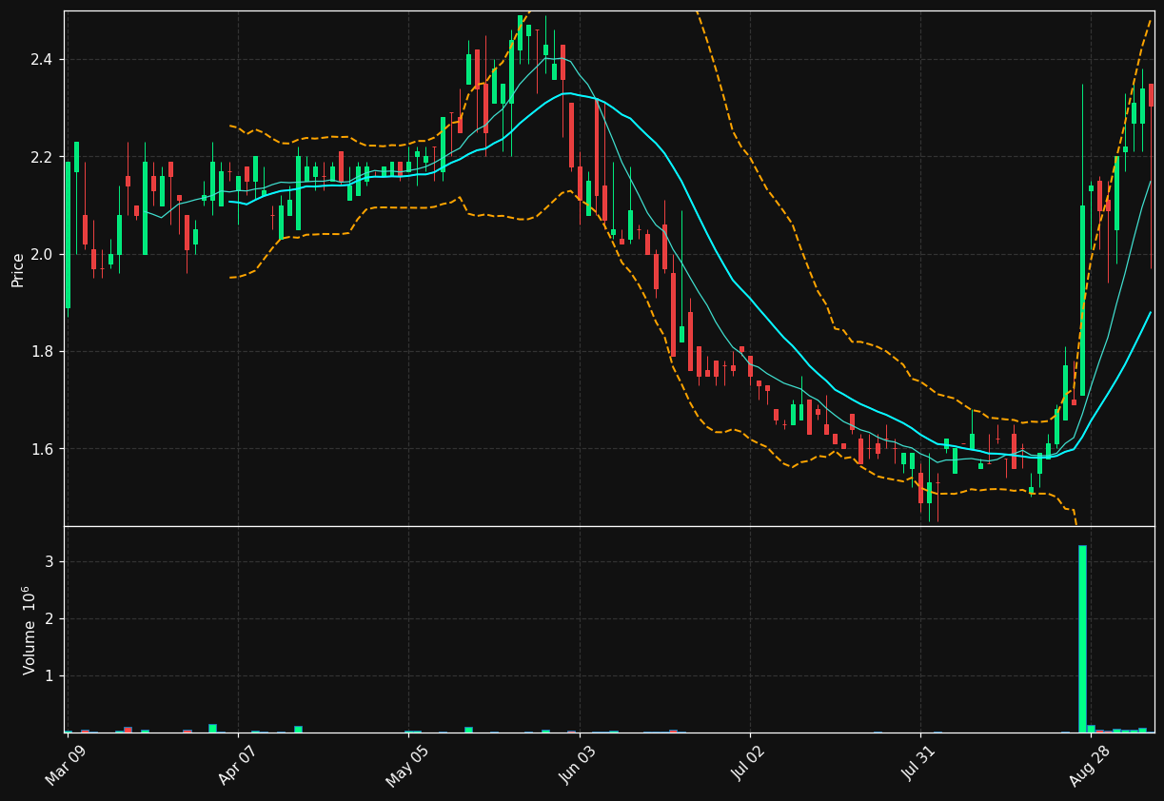The height and width of the screenshot is (801, 1164).
Task: Click the Volume 10^6 axis title
Action: pyautogui.click(x=29, y=630)
